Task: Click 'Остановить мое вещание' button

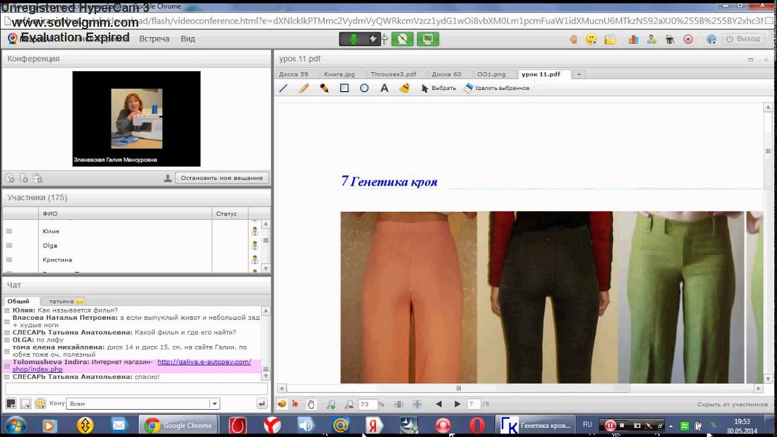Action: click(222, 178)
